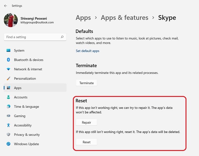This screenshot has width=199, height=156.
Task: Open the Apps sidebar item
Action: coord(35,88)
